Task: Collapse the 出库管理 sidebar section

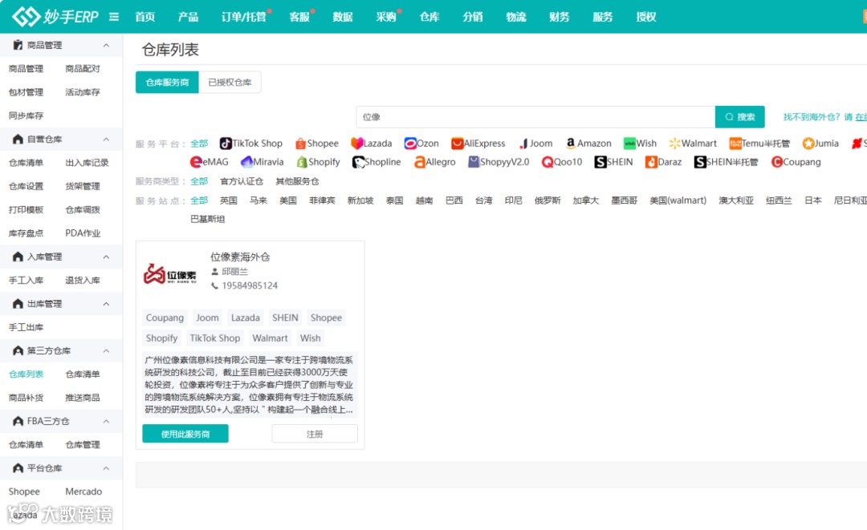Action: pos(106,304)
